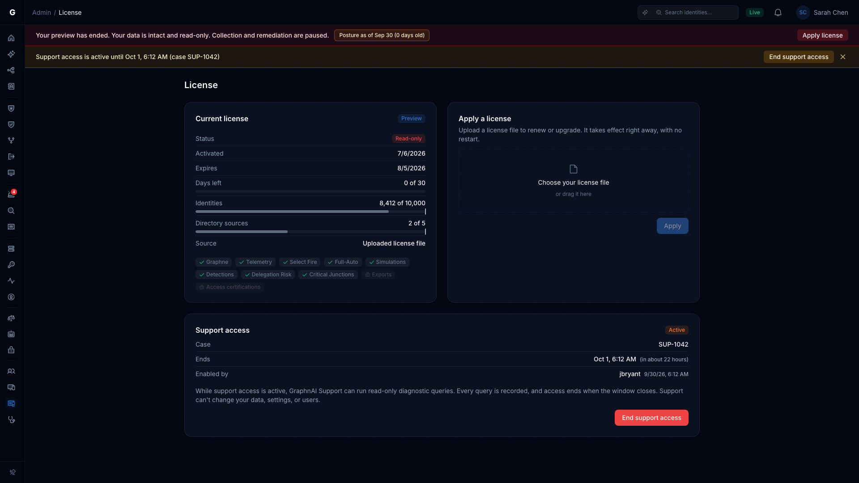
Task: Open the Sarah Chen user menu
Action: coord(822,13)
